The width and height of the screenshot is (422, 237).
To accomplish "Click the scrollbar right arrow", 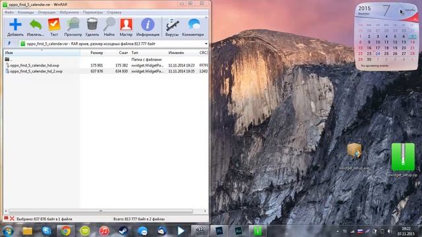I will point(205,211).
